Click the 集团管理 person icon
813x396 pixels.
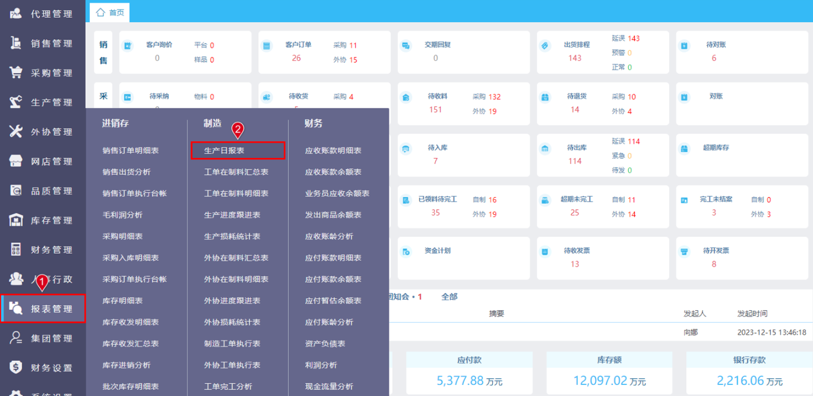[x=16, y=338]
